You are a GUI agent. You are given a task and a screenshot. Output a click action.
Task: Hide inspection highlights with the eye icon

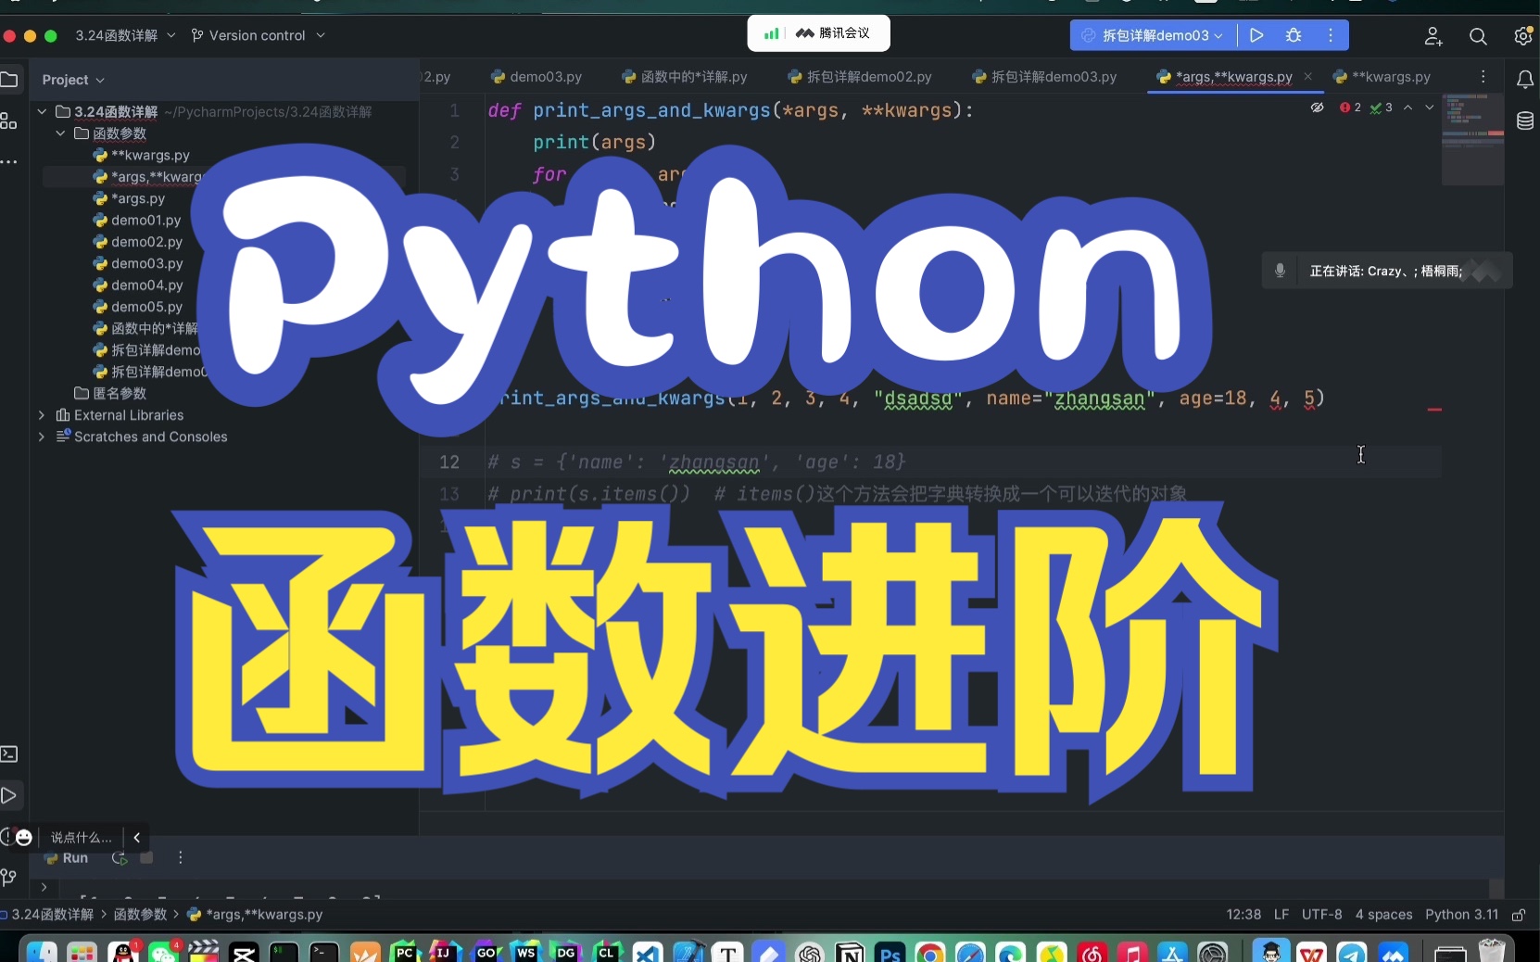coord(1318,108)
